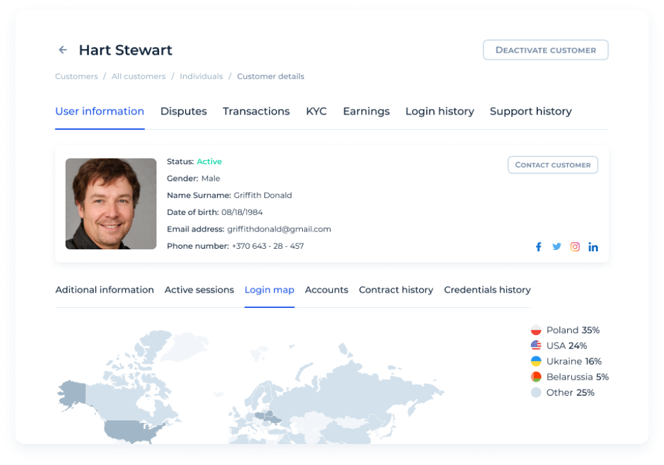The height and width of the screenshot is (465, 664).
Task: Switch to the Disputes tab
Action: [183, 111]
